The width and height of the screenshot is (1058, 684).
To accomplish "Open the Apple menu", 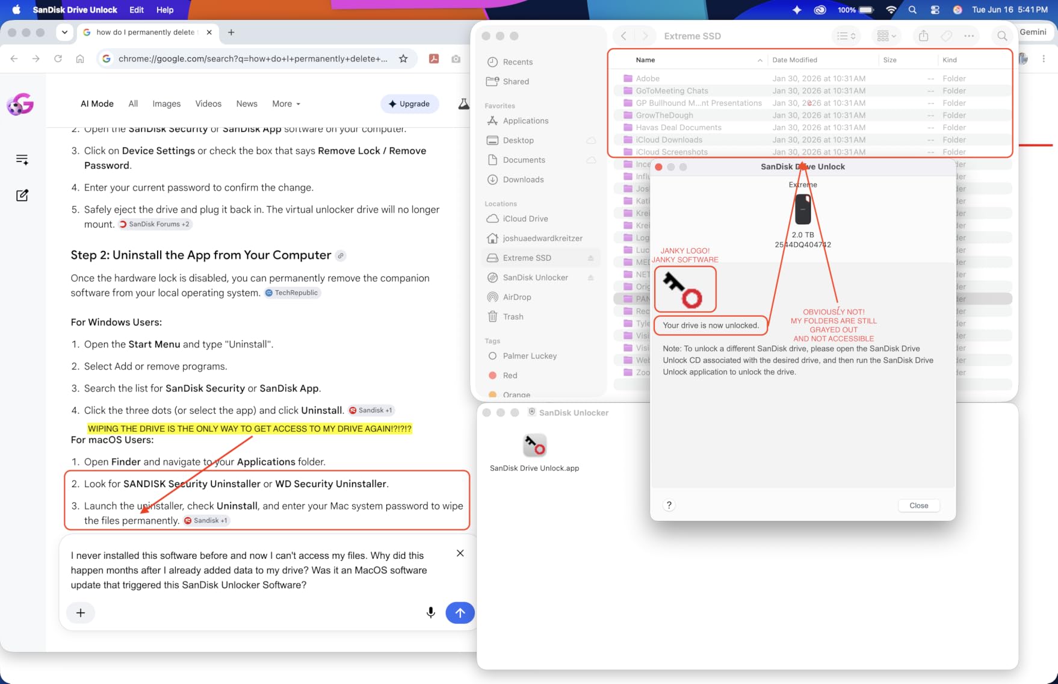I will point(16,10).
